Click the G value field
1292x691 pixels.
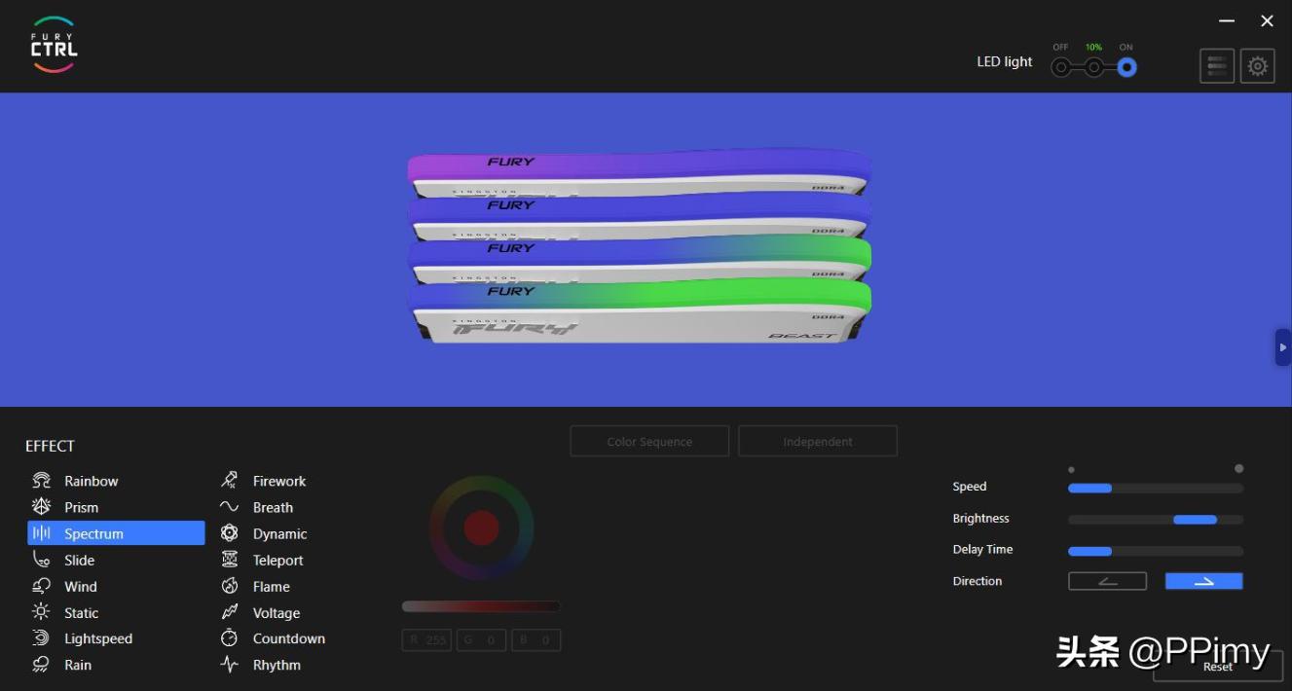click(x=481, y=639)
